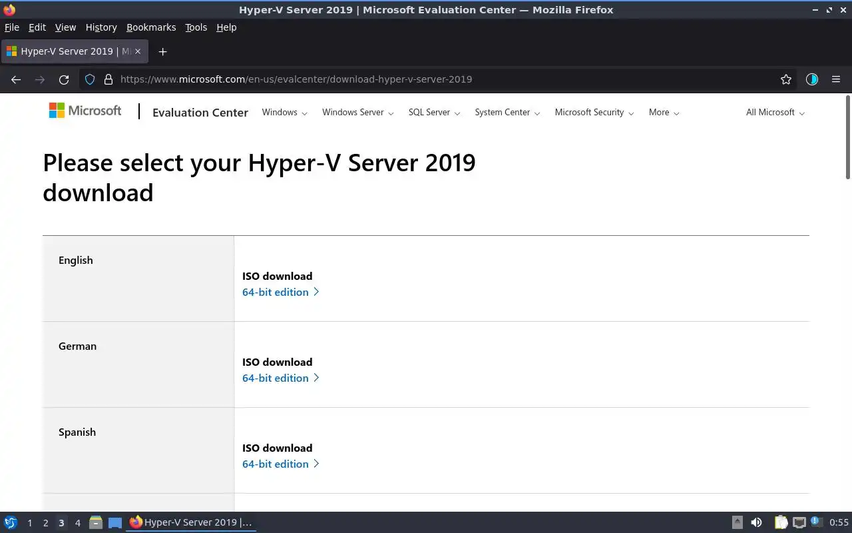Switch to workspace 1
852x533 pixels.
[x=29, y=523]
